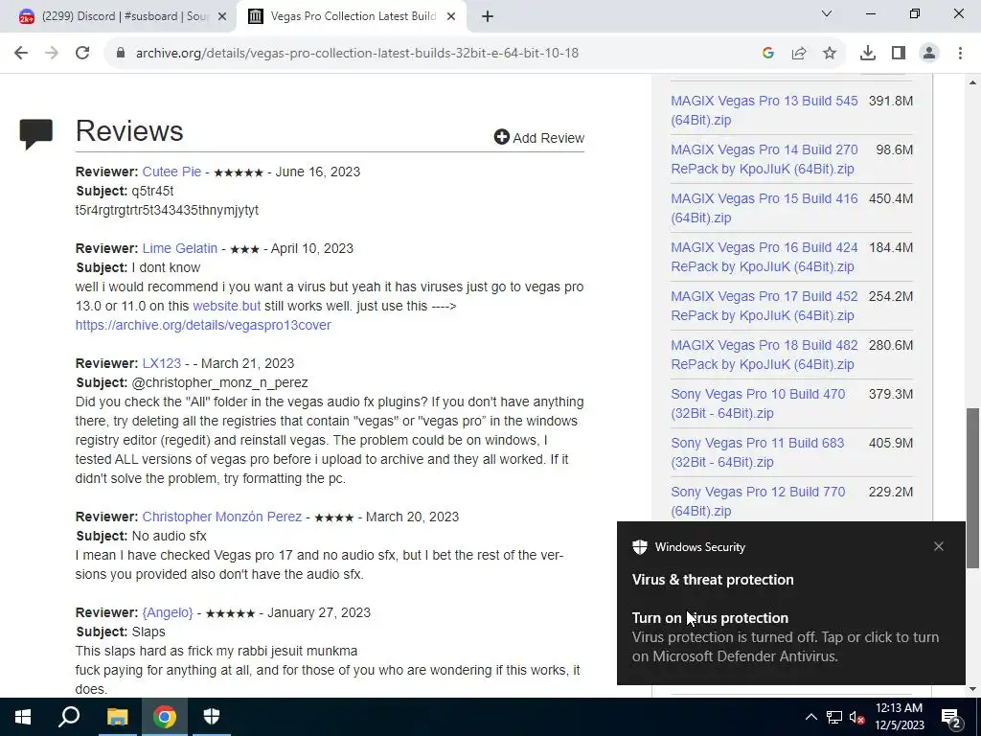Close the Discord #susboard tab

[222, 17]
